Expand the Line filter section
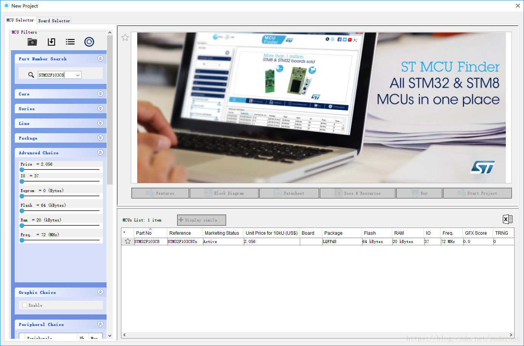 (101, 123)
